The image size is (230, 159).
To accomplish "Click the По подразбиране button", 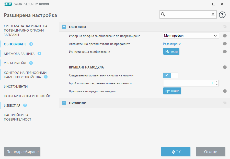I will pos(22,152).
